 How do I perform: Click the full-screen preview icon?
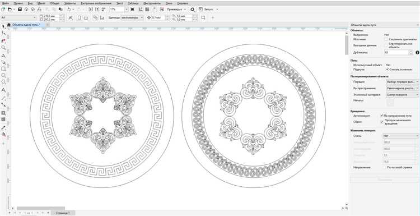132,10
